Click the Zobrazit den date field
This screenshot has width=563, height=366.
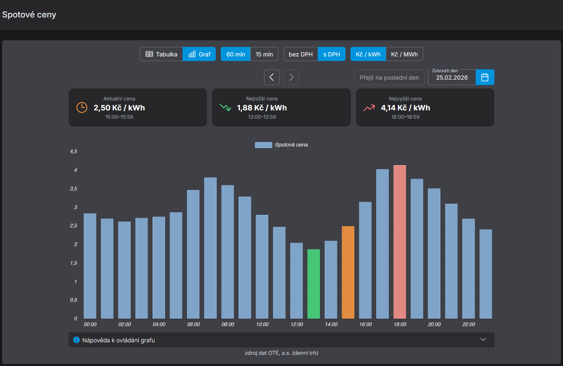tap(452, 78)
